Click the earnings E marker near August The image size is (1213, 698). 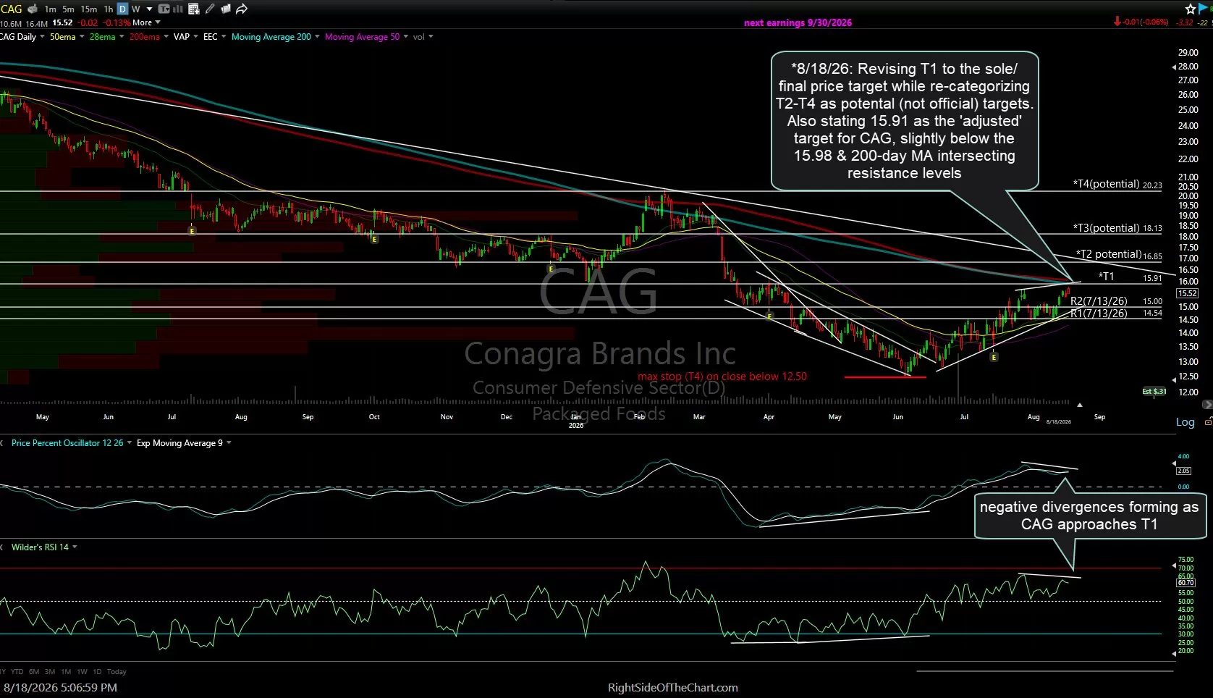(994, 357)
